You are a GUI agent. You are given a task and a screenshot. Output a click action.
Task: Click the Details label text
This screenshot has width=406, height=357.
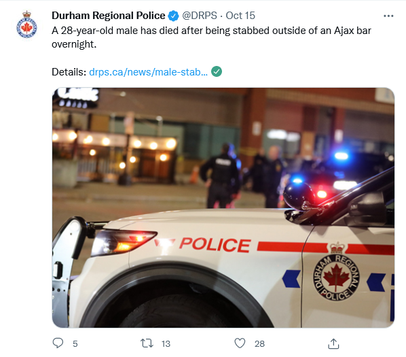[69, 72]
